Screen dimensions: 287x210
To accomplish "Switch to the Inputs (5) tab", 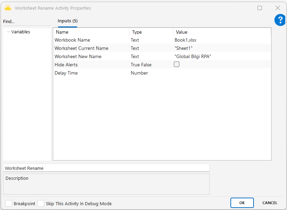I will tap(67, 21).
